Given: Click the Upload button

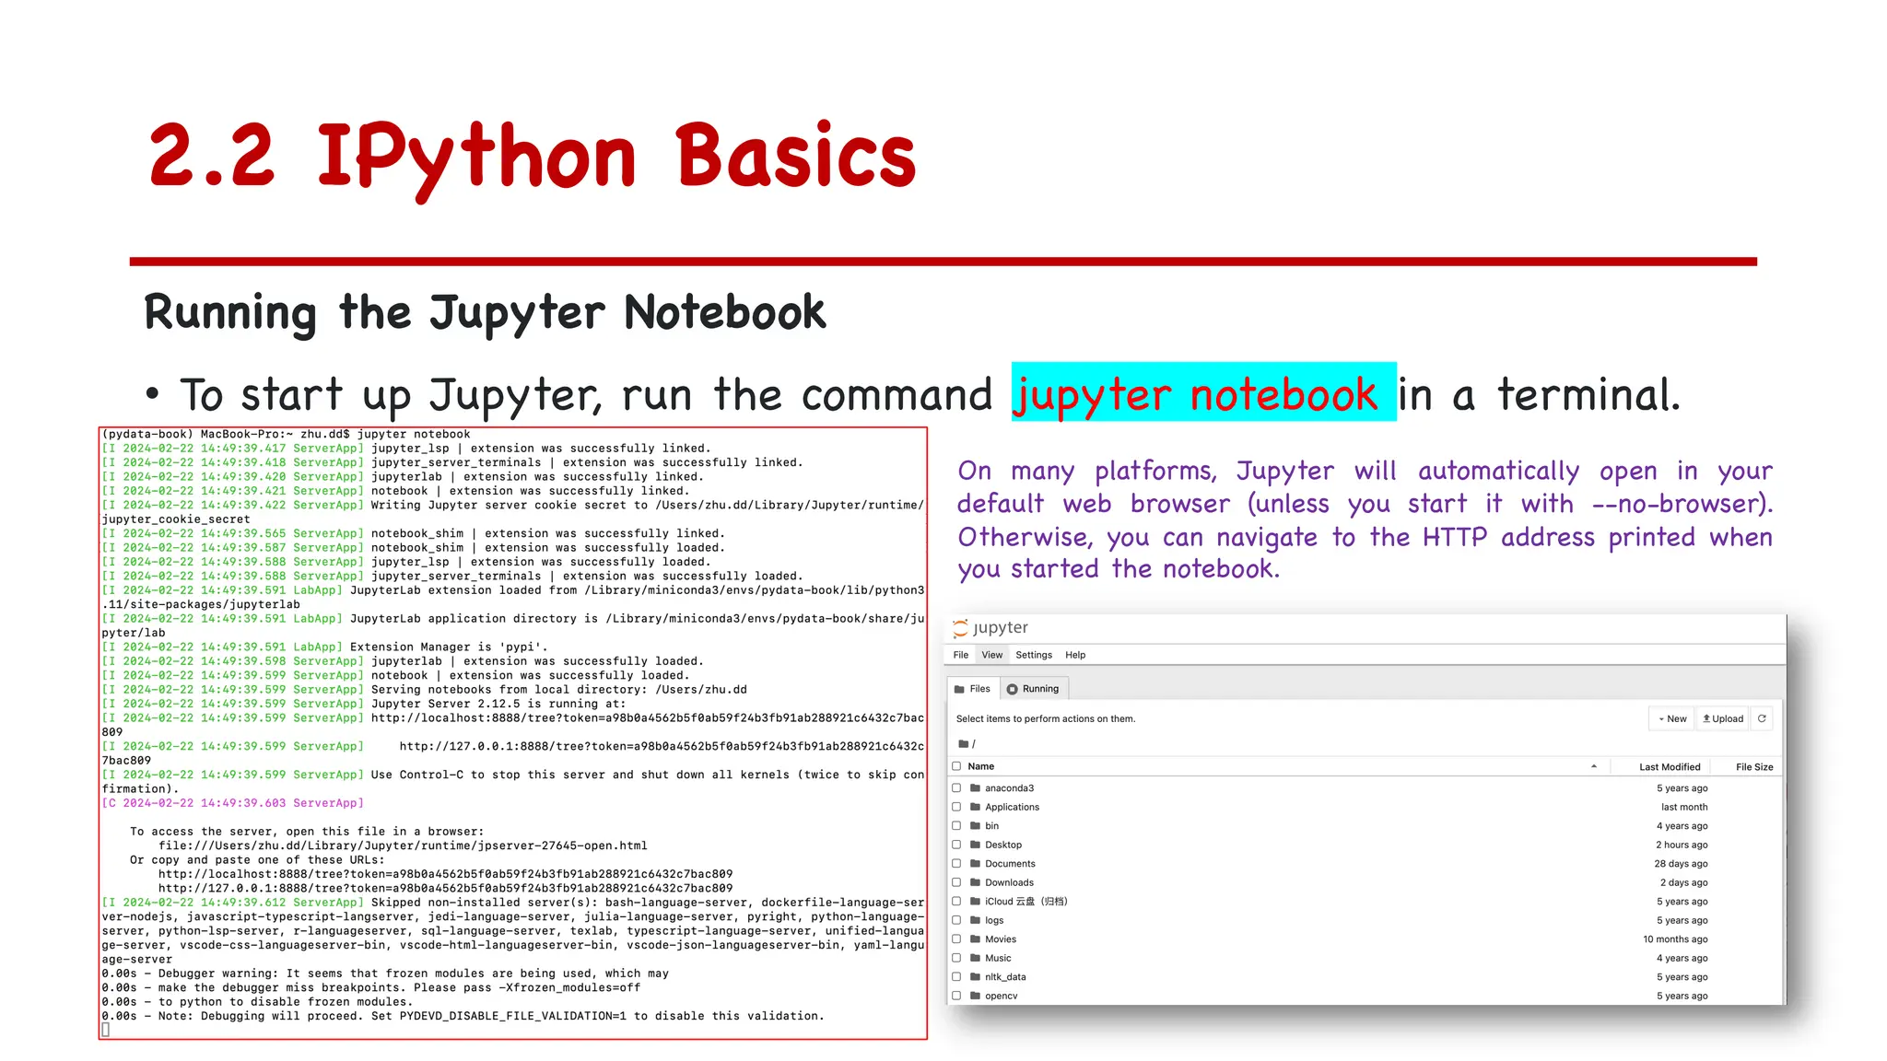Looking at the screenshot, I should [x=1723, y=718].
